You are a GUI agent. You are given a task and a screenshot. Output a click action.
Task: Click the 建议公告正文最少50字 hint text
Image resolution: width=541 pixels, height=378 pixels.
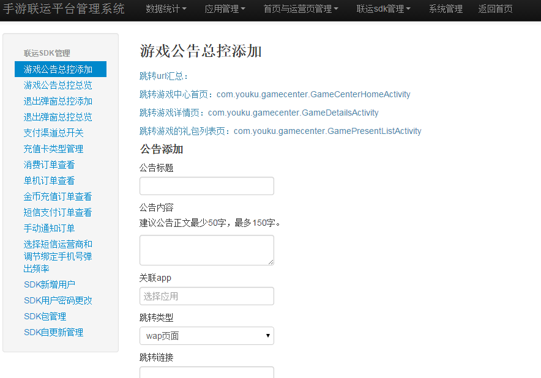click(211, 223)
